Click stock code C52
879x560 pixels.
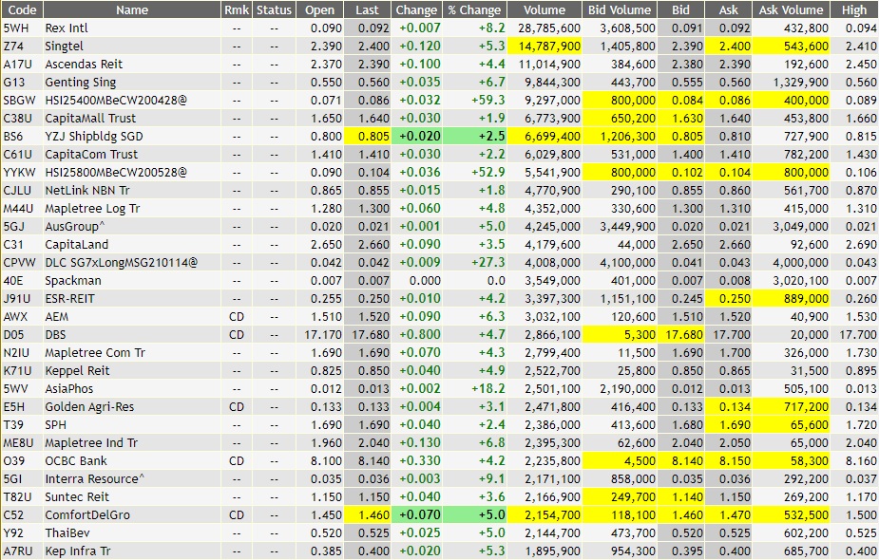coord(13,514)
